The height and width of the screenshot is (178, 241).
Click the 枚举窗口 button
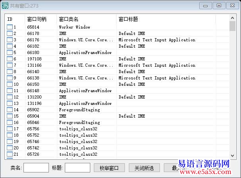click(109, 168)
